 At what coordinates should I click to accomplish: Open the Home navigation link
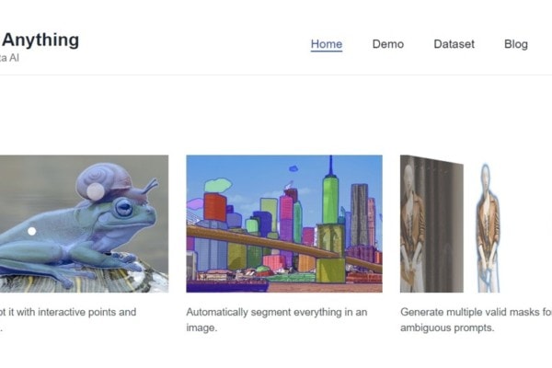[327, 44]
